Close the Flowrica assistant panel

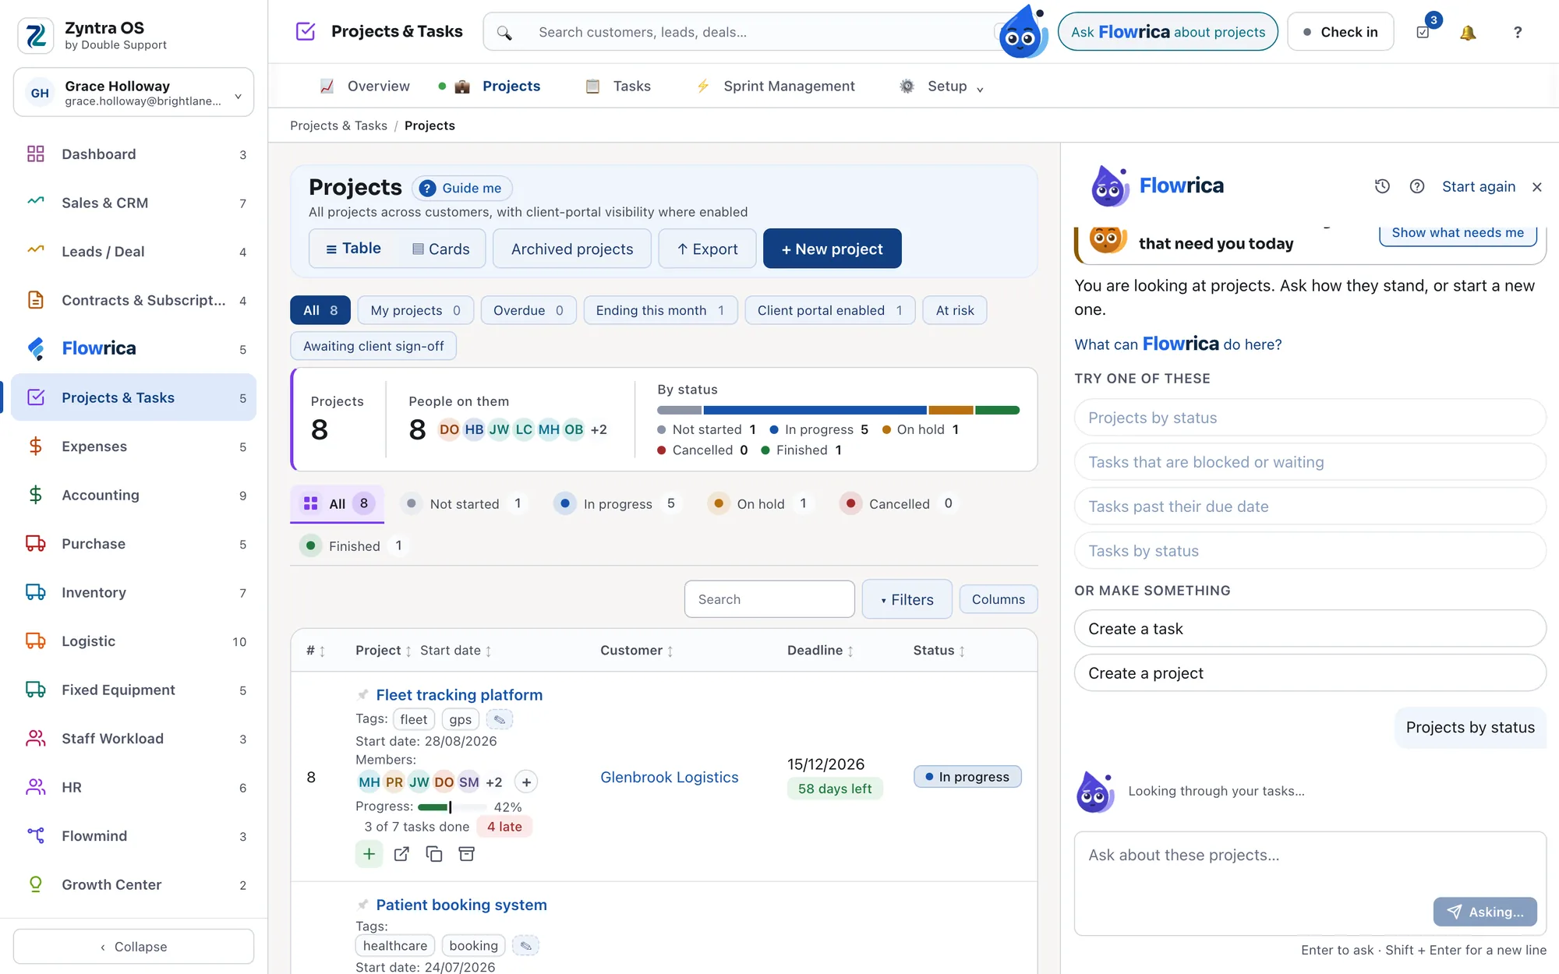click(x=1537, y=187)
